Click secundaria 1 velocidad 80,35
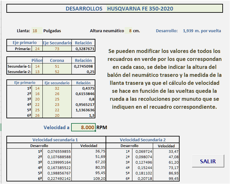 coord(100,167)
